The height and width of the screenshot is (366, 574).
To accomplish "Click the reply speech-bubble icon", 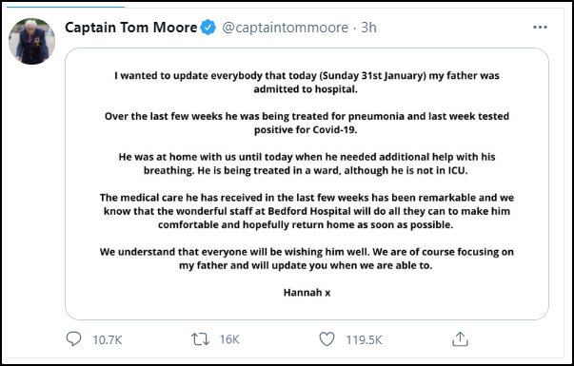I will point(73,339).
